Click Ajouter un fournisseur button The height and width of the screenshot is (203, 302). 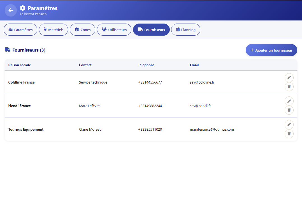pos(271,50)
